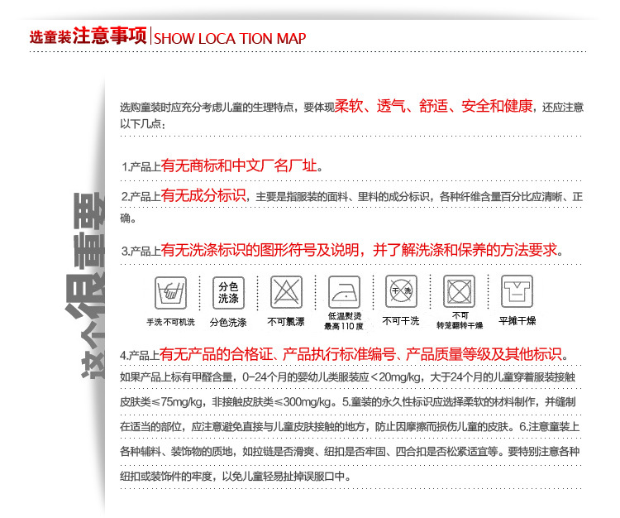Select the 分色洗涤 boxed wash symbol
Screen dimensions: 620x518
click(227, 292)
